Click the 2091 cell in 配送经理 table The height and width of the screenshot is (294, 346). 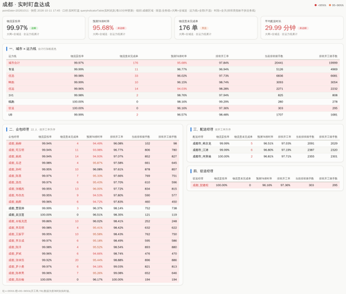pyautogui.click(x=311, y=143)
